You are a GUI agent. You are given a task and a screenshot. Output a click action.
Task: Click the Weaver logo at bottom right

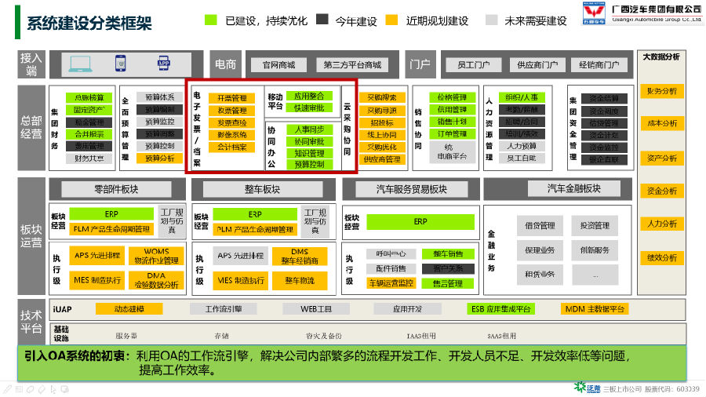(587, 388)
